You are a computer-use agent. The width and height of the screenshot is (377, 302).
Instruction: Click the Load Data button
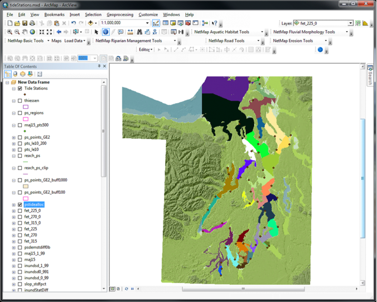[74, 41]
